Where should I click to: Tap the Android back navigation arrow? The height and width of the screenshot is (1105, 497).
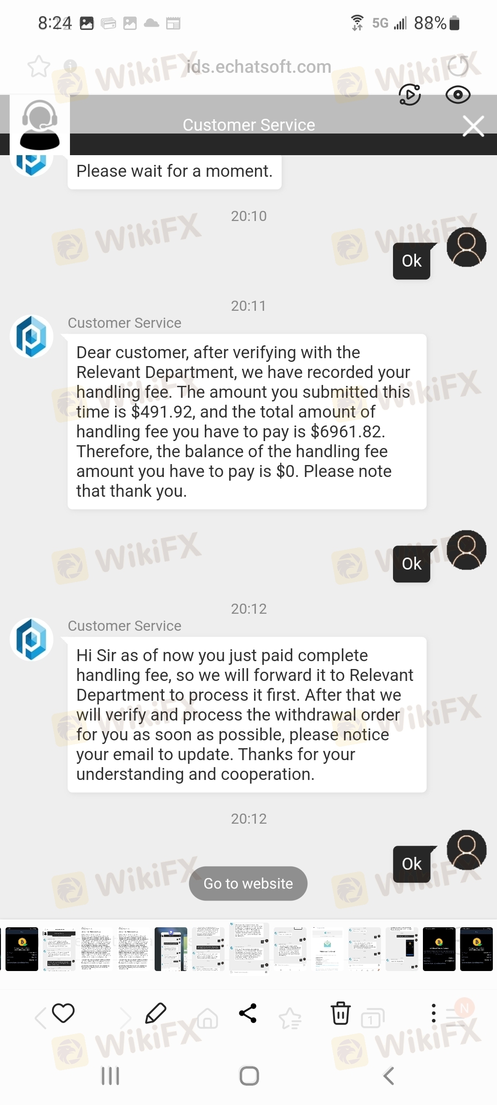388,1076
